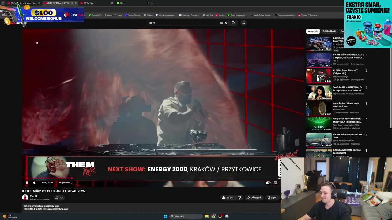Start voice search with microphone icon
The height and width of the screenshot is (220, 392).
[x=243, y=23]
